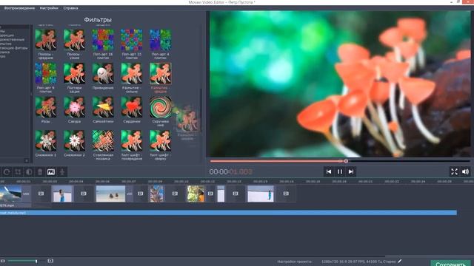Move the preview seek bar handle
Image resolution: width=474 pixels, height=266 pixels.
coord(346,161)
